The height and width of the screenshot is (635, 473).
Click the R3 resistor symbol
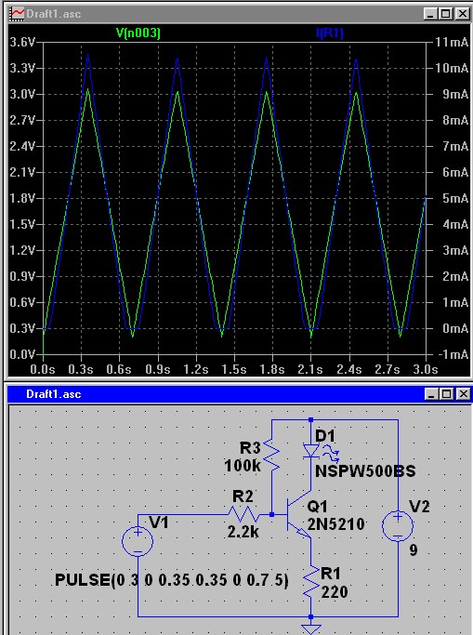272,456
